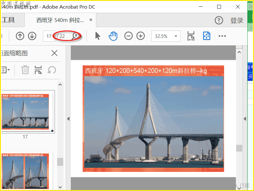Collapse the left navigation pane arrow
This screenshot has width=254, height=191.
pyautogui.click(x=68, y=119)
